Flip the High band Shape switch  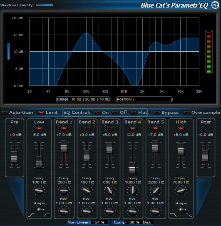click(x=182, y=210)
